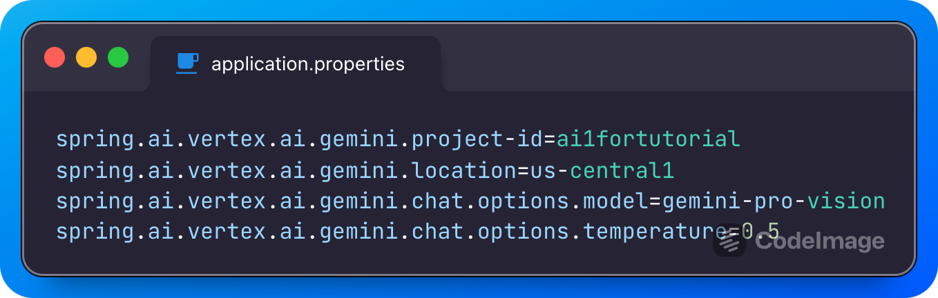Click the ai1fortutorial project id value
Image resolution: width=938 pixels, height=298 pixels.
point(649,139)
